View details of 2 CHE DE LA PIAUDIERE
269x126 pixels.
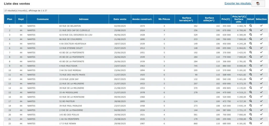coord(251,110)
